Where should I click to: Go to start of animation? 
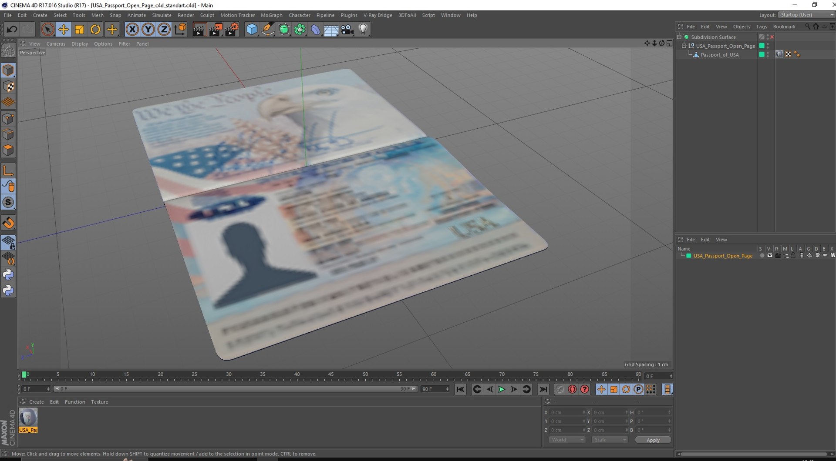[x=460, y=389]
